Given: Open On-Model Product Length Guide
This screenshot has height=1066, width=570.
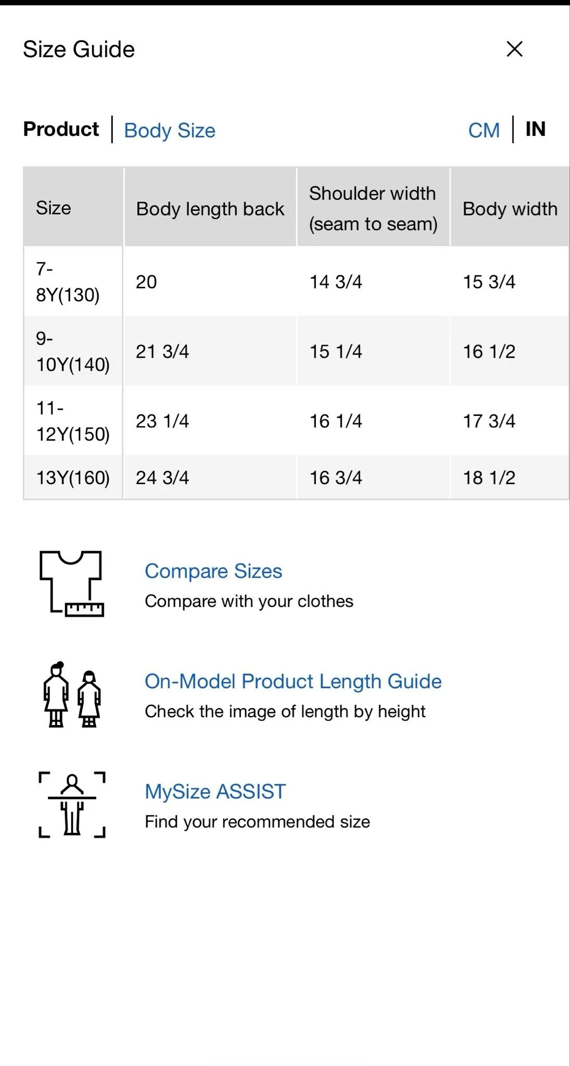Looking at the screenshot, I should pyautogui.click(x=293, y=681).
